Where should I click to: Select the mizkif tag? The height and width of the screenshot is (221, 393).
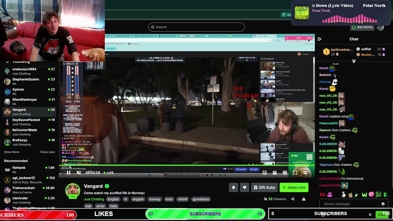(x=182, y=199)
